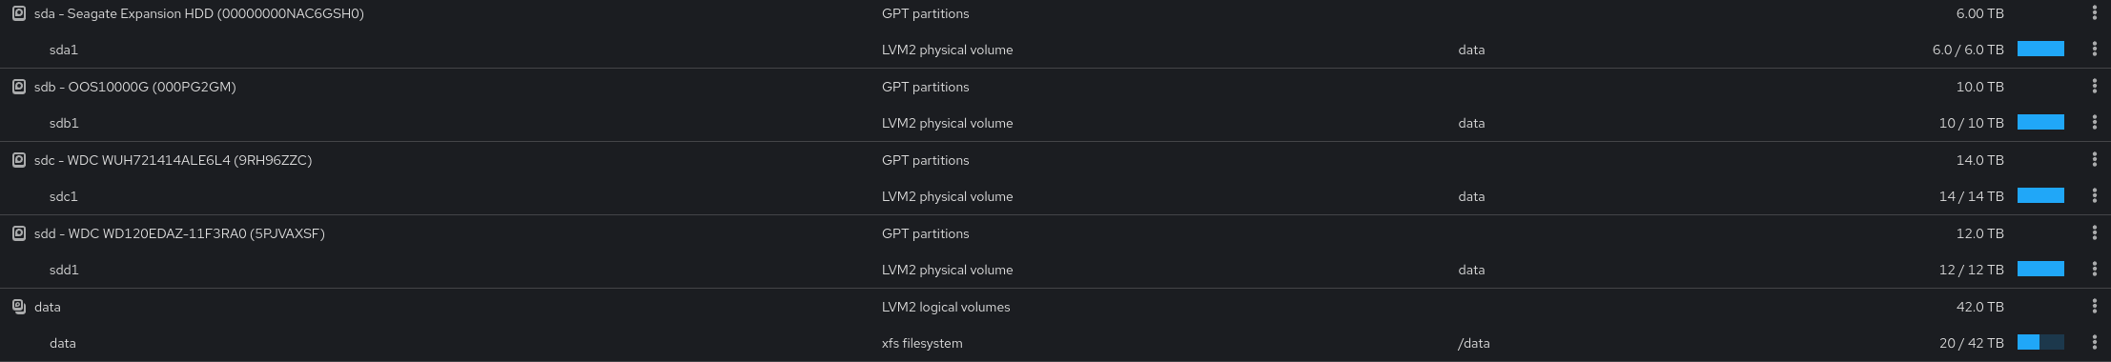Click the volume group icon beside data
The width and height of the screenshot is (2111, 362).
point(19,307)
